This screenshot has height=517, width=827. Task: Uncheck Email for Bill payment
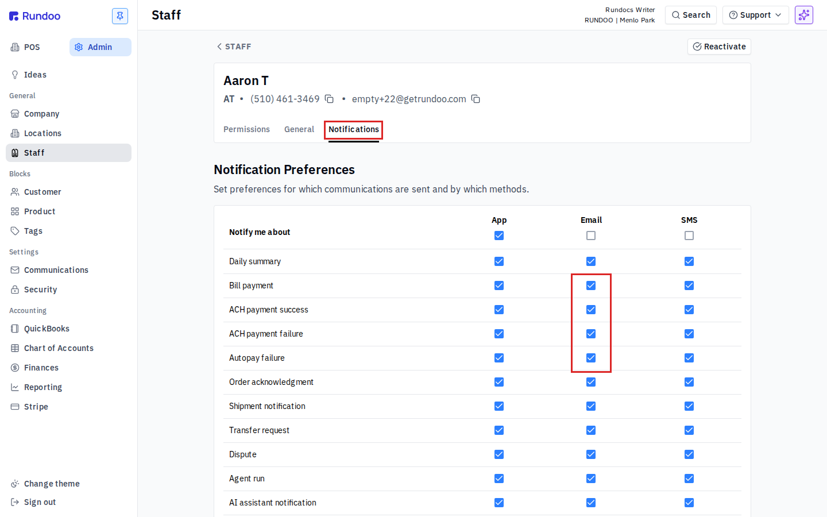(x=591, y=285)
